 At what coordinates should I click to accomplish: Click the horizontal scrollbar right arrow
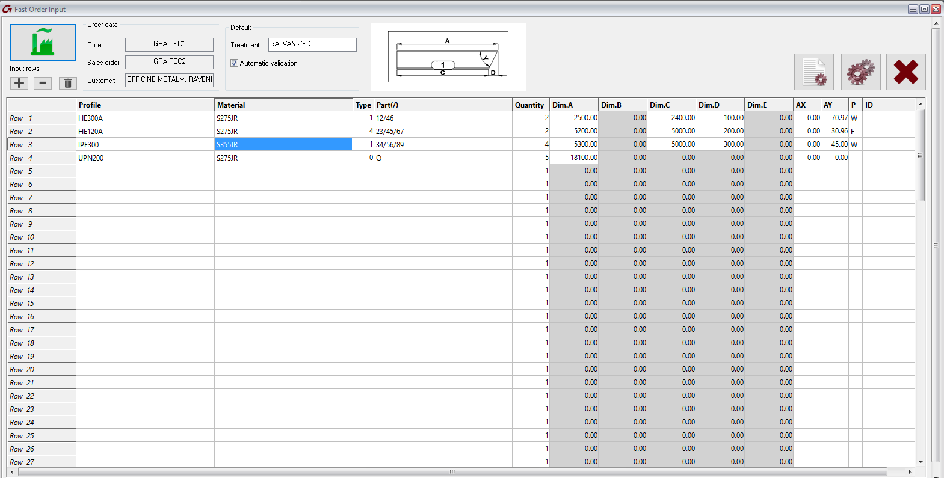point(910,472)
